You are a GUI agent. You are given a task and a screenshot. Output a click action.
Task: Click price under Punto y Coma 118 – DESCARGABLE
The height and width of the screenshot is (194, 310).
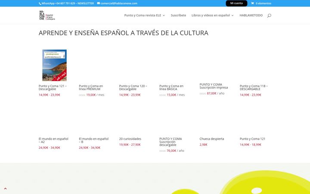click(251, 95)
